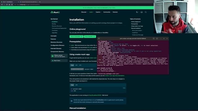The image size is (198, 111).
Task: Click the highlighted yarn create nuxt-app command
Action: (77, 69)
